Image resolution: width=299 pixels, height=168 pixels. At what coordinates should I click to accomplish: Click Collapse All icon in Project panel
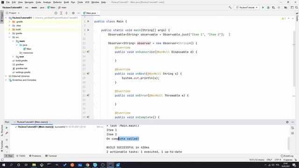[66, 13]
